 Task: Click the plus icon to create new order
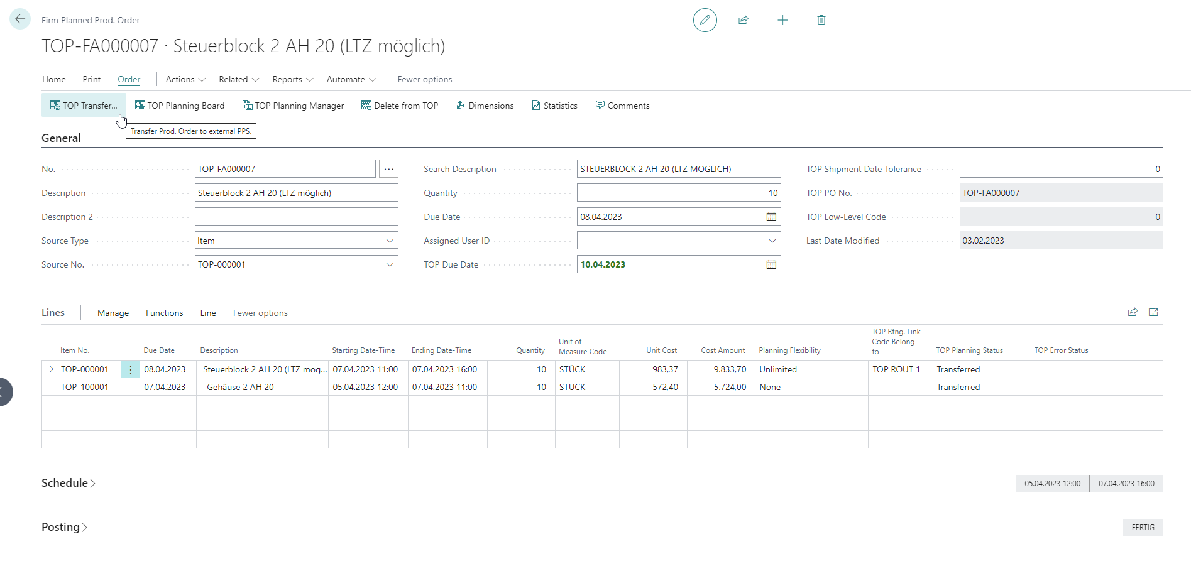point(782,20)
